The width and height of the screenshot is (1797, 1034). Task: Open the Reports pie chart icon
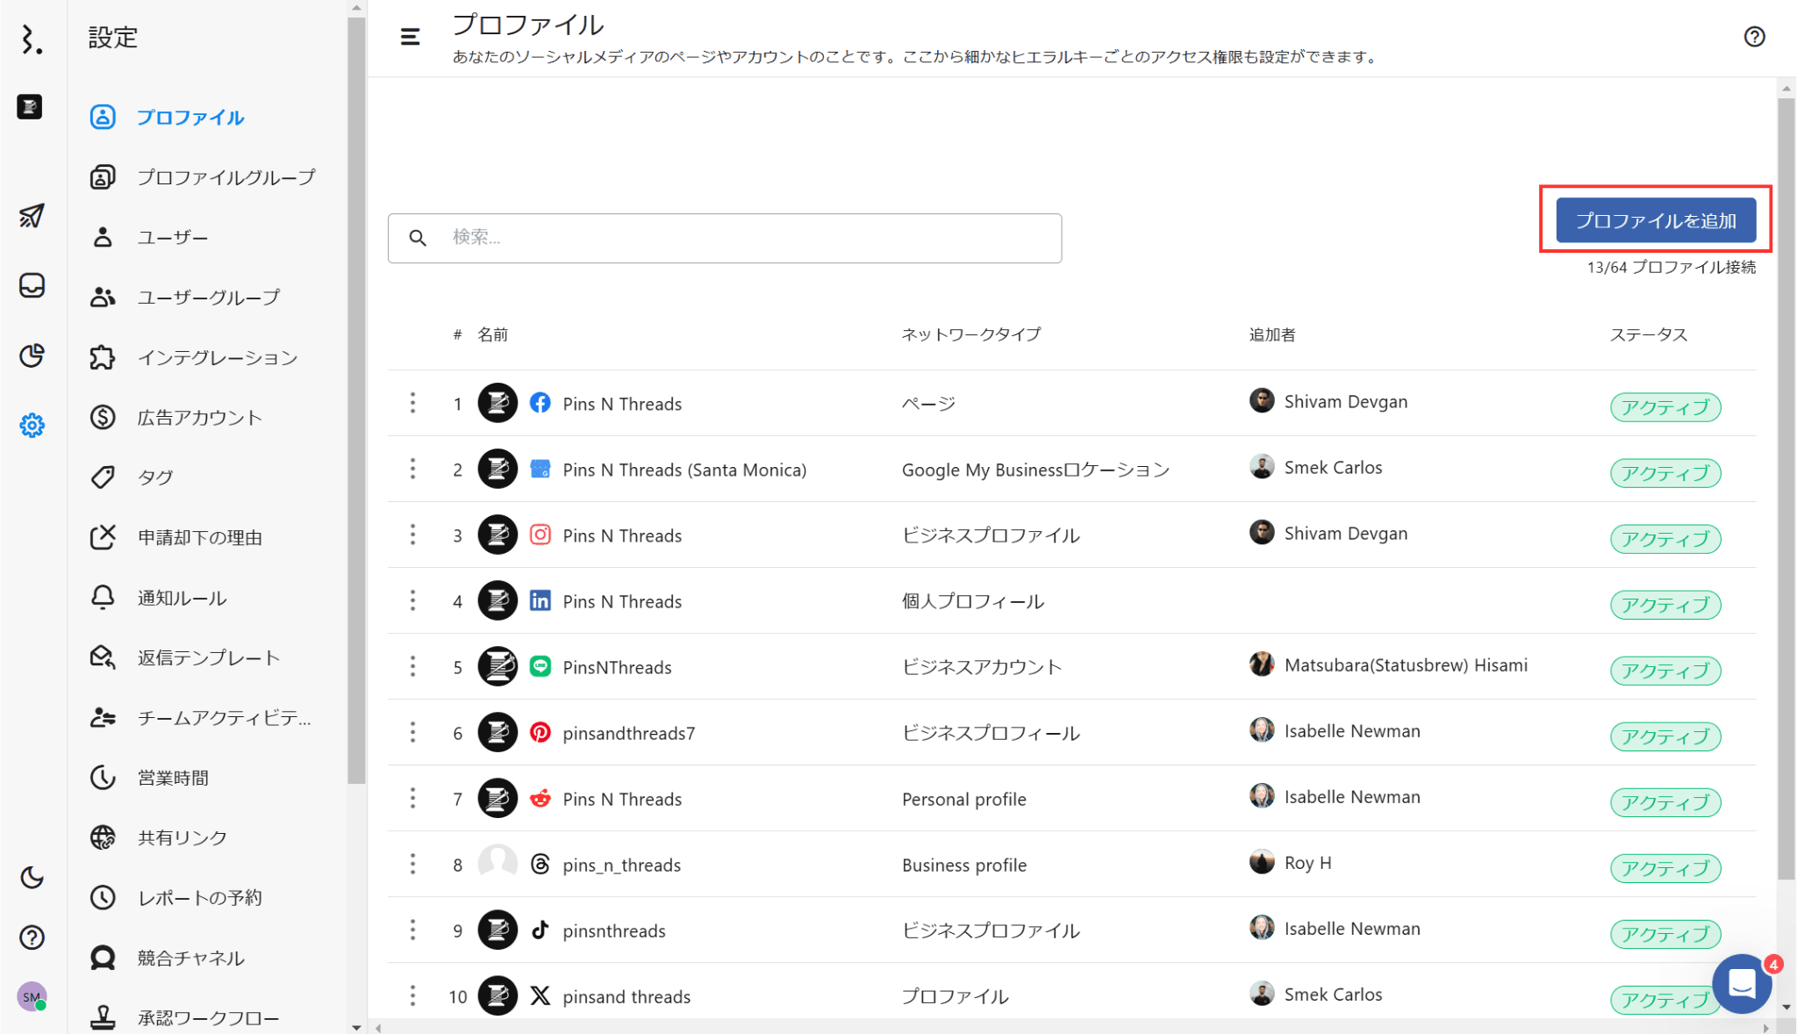[x=32, y=355]
